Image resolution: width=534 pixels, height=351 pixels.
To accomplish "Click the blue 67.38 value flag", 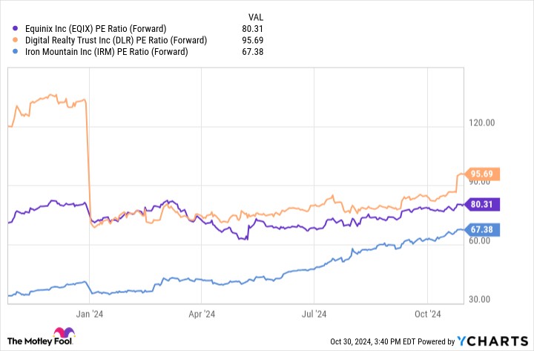I will tap(481, 230).
